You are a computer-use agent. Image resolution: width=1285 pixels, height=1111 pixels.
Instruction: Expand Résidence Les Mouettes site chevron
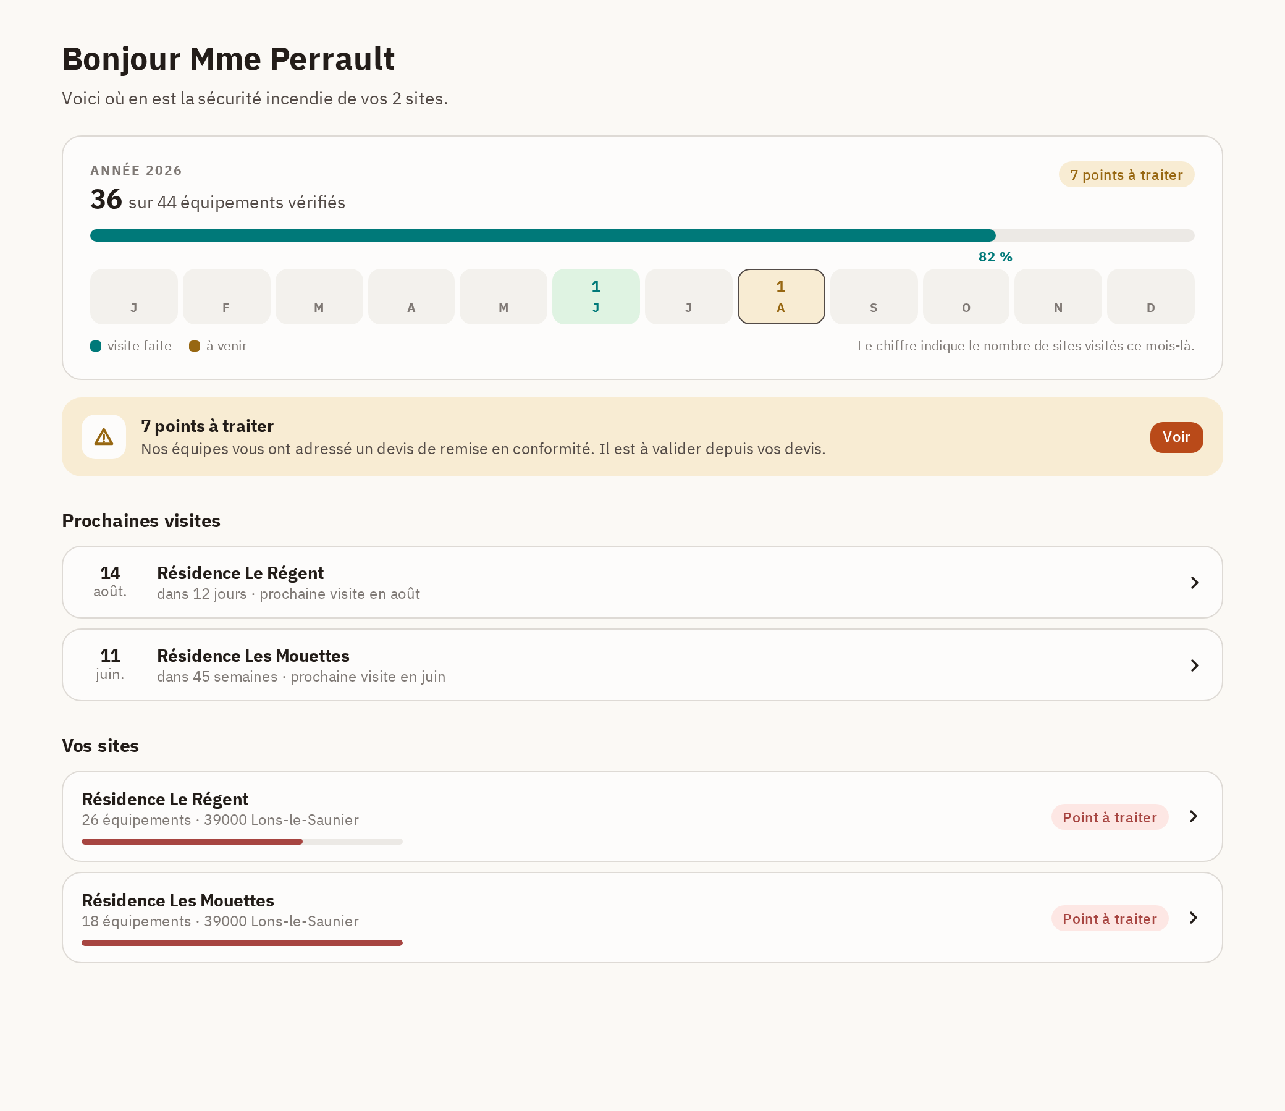(1192, 918)
